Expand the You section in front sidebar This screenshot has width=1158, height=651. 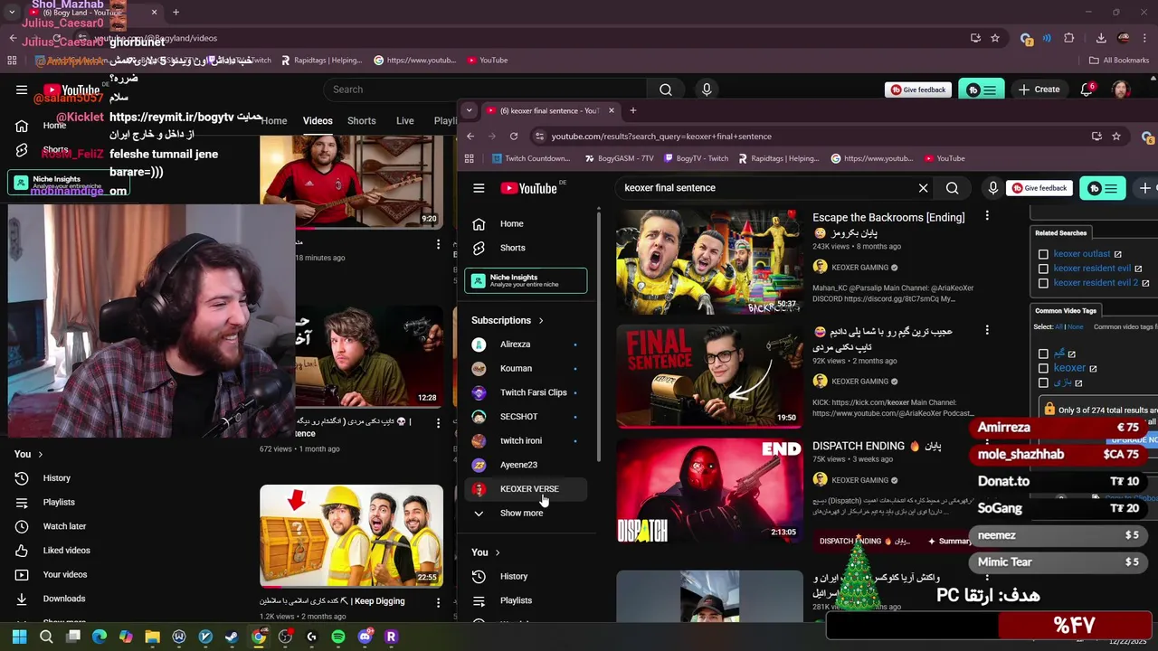pyautogui.click(x=486, y=552)
